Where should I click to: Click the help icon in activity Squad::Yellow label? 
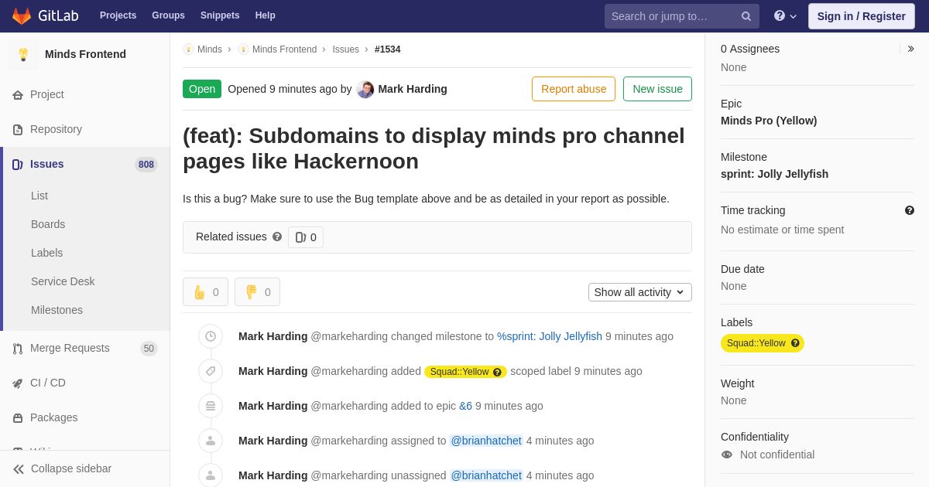point(497,372)
